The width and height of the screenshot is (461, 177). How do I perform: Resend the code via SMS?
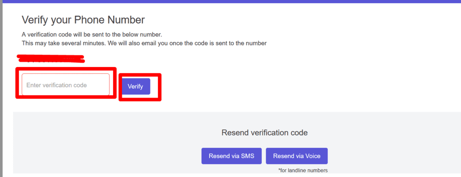(x=231, y=156)
